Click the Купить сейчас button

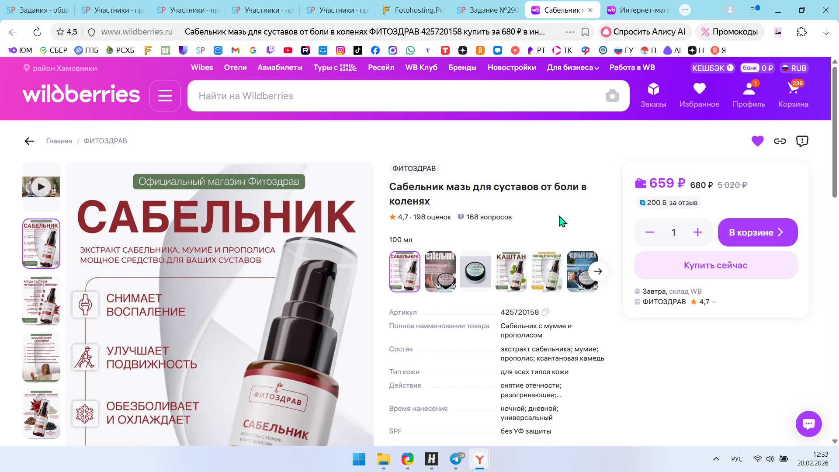pos(716,265)
